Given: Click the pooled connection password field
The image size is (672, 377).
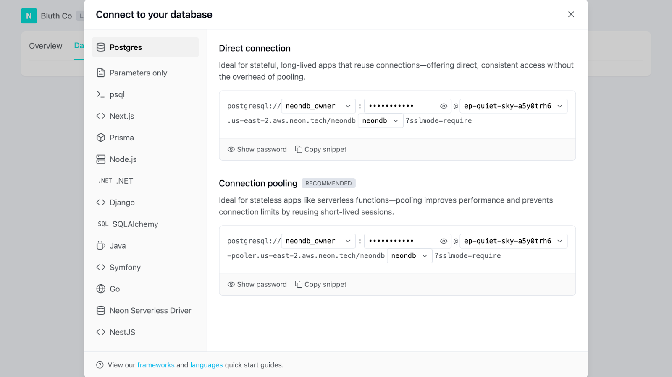Looking at the screenshot, I should click(x=407, y=241).
